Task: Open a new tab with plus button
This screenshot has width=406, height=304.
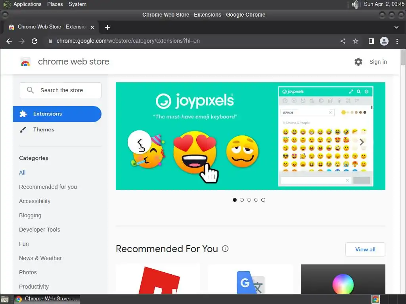Action: [107, 27]
